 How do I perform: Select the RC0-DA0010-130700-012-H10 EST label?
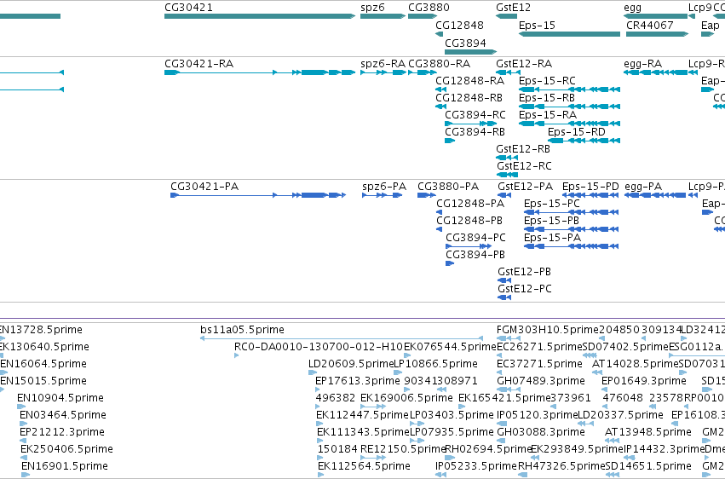319,347
